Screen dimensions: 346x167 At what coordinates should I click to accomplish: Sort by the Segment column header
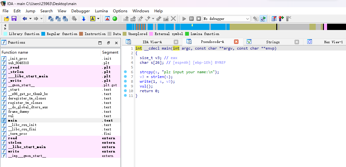point(111,52)
